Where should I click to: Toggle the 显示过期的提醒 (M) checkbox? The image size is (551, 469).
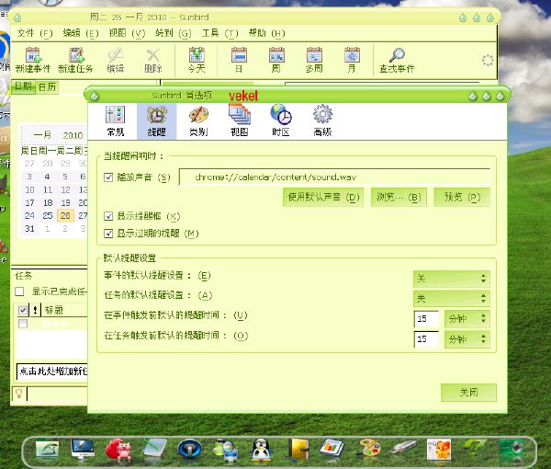tap(108, 233)
